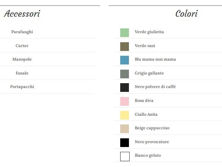Click the Rosa diva label text
Viewport: 222px width, 167px height.
(144, 101)
